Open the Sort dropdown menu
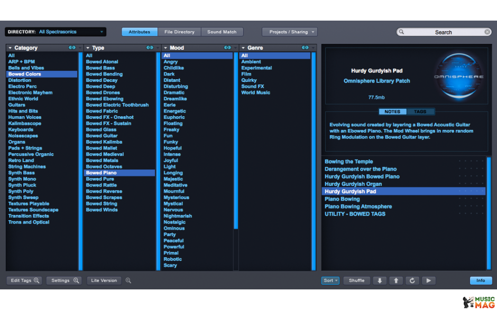 330,280
